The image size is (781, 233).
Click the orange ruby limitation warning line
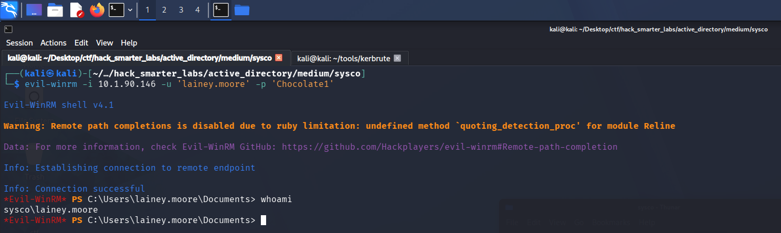click(x=339, y=126)
